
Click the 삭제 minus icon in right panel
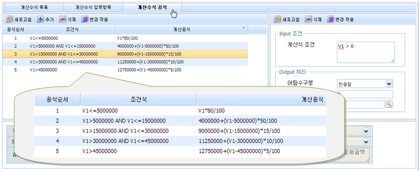(308, 19)
